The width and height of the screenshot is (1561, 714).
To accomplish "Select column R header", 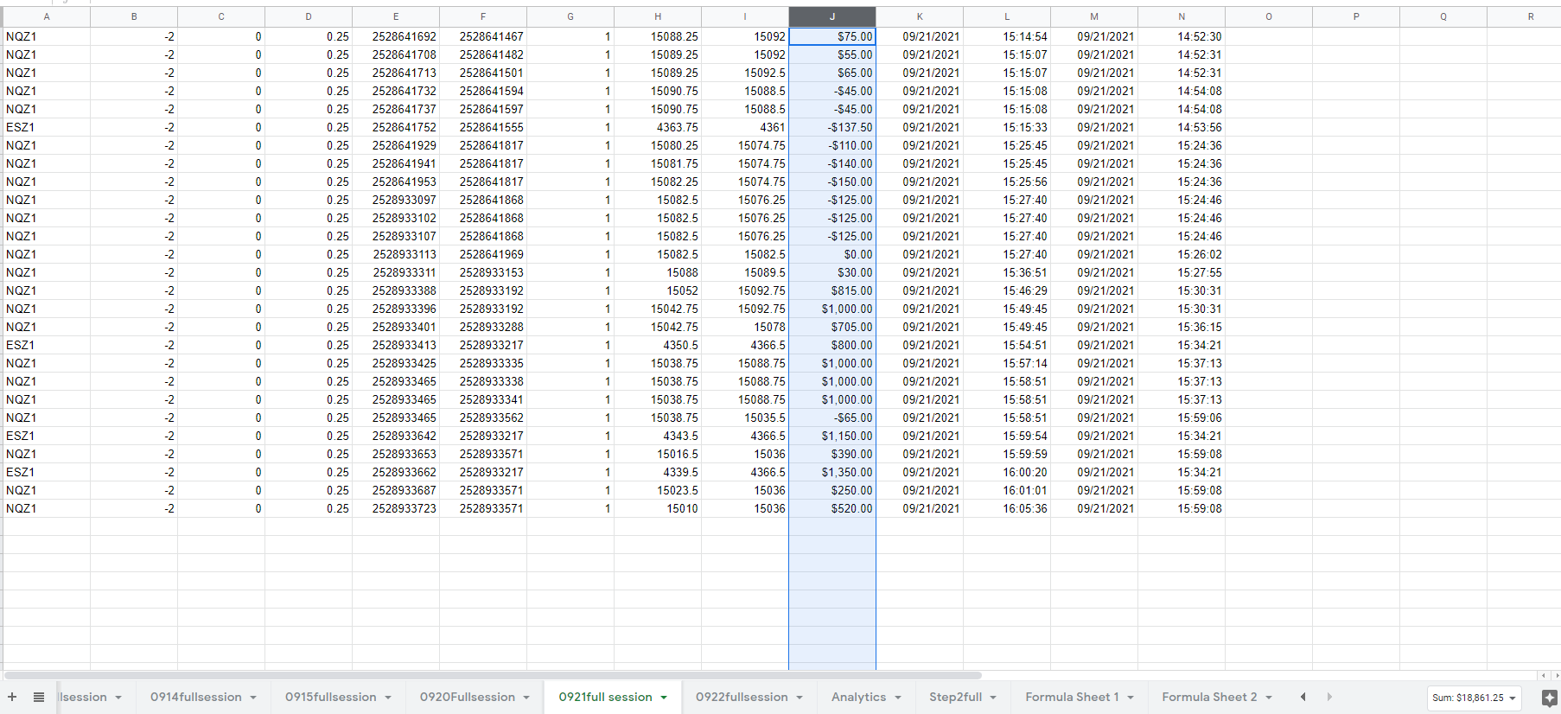I will point(1530,16).
